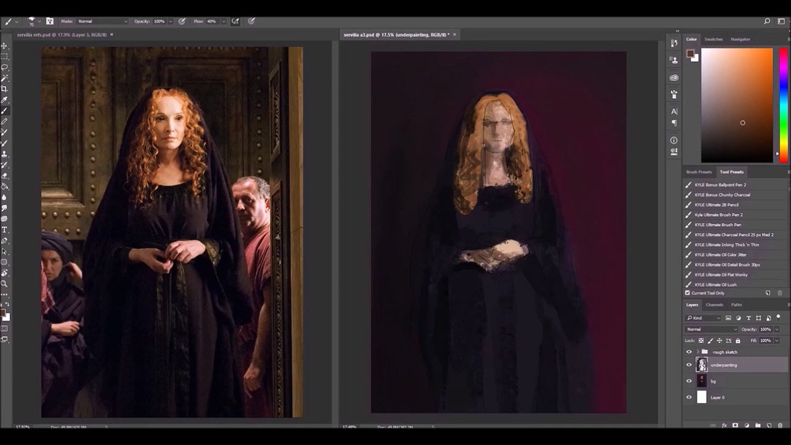Image resolution: width=791 pixels, height=445 pixels.
Task: Switch to the Brush Presets tab
Action: [x=699, y=172]
